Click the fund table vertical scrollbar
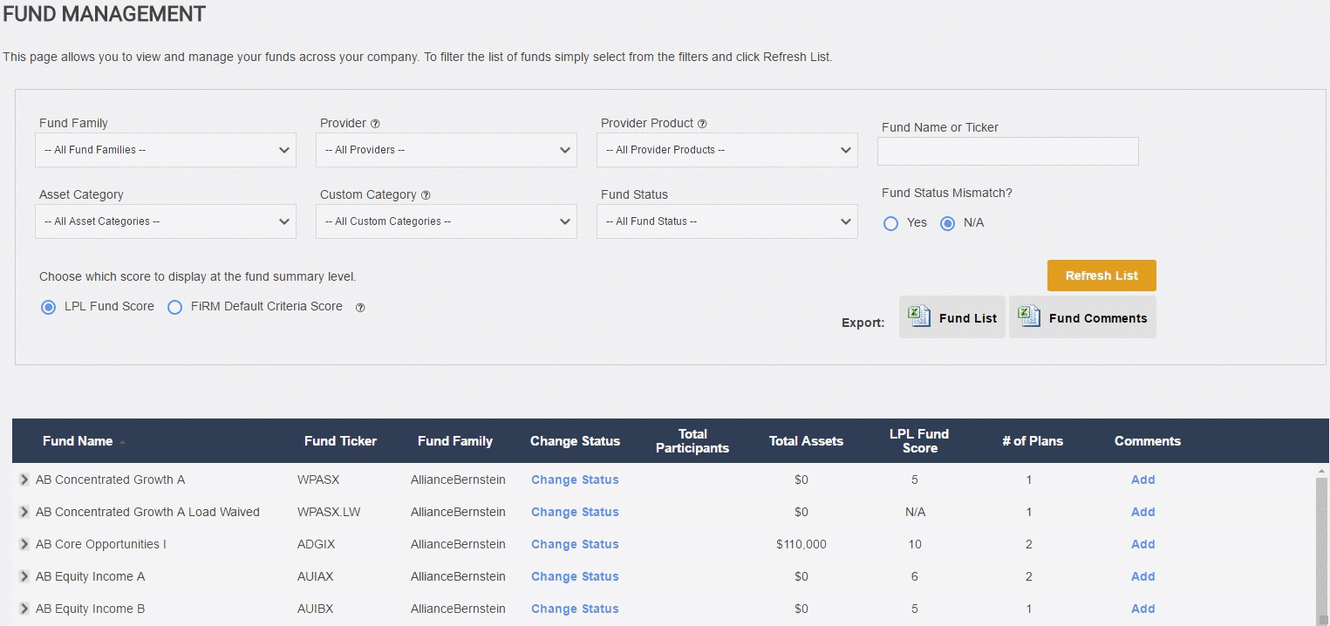Screen dimensions: 1330x626 click(x=1321, y=549)
